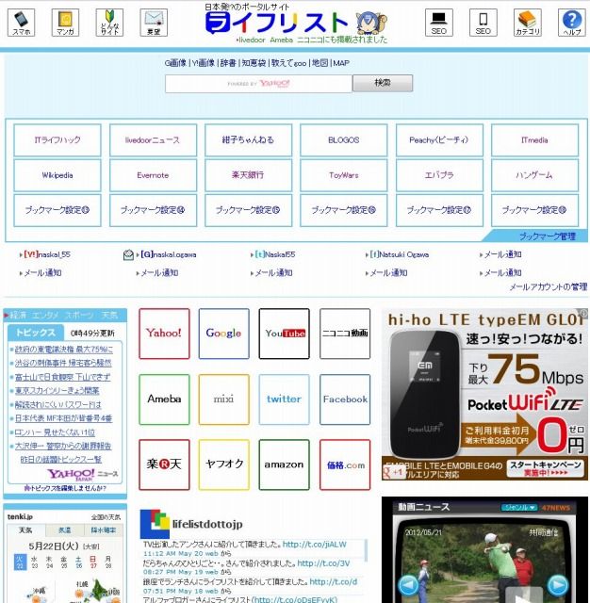Select MAP search option

click(341, 63)
